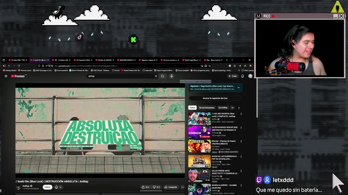Switch to 'Nigeria vs Japón' browser tab
The height and width of the screenshot is (195, 348).
[x=148, y=60]
